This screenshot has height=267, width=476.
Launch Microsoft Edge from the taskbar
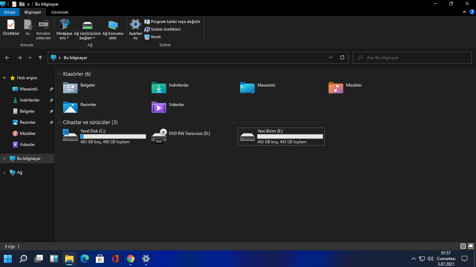(x=85, y=259)
